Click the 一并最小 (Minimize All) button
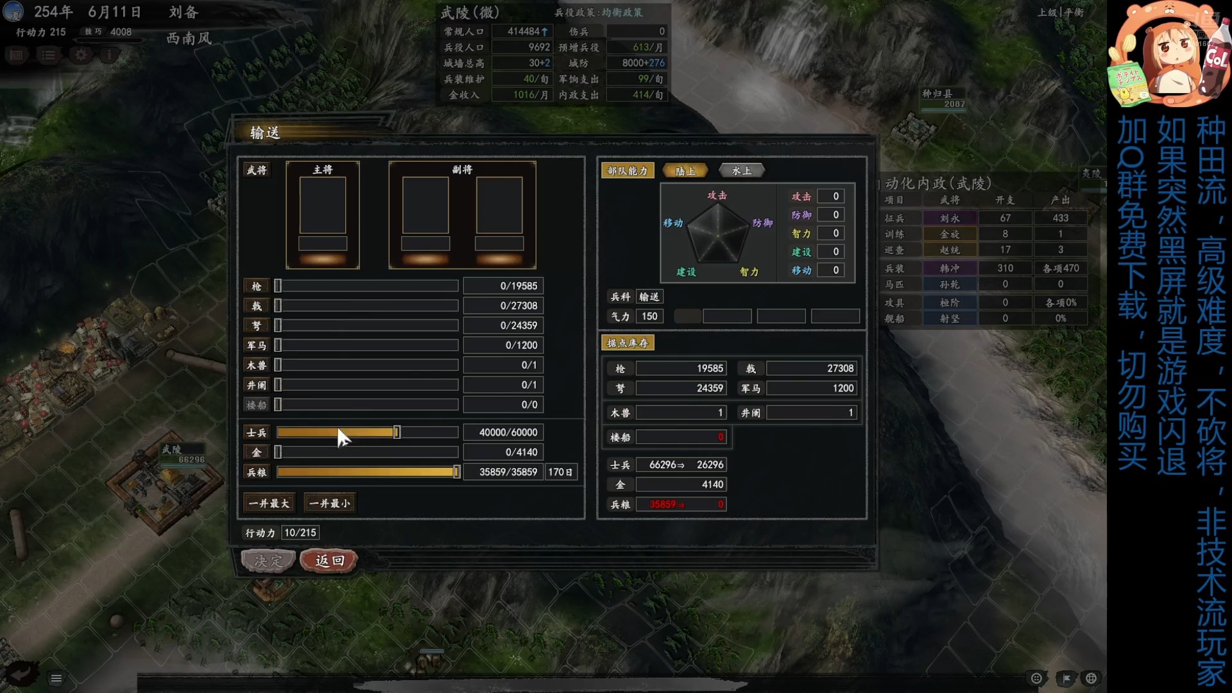The height and width of the screenshot is (693, 1232). click(x=330, y=502)
